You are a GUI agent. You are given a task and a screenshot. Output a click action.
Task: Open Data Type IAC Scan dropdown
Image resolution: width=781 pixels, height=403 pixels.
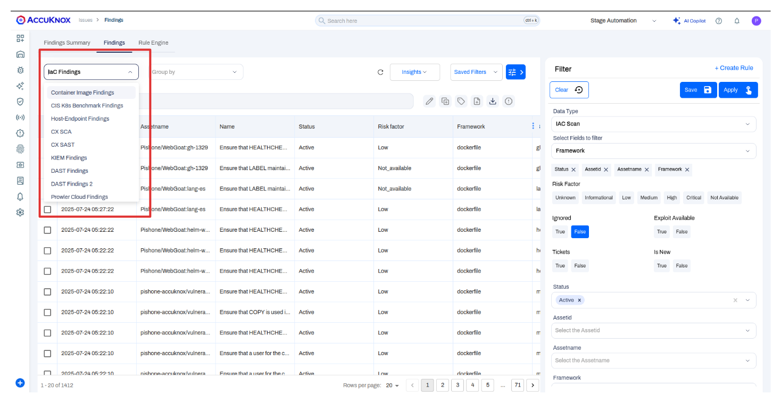[653, 124]
